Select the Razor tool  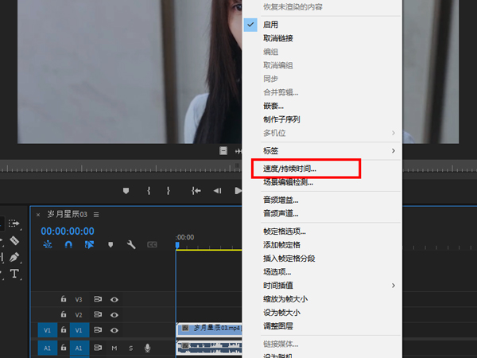pos(14,240)
